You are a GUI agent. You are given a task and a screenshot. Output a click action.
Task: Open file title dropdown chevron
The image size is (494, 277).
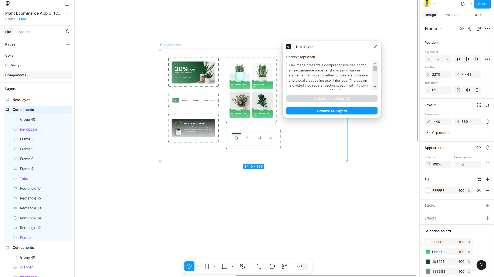[x=67, y=13]
